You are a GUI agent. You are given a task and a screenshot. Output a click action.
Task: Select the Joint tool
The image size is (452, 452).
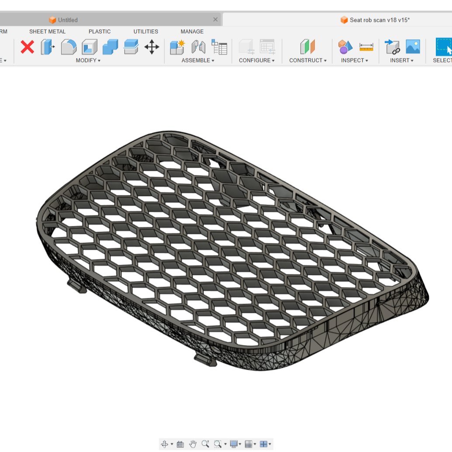pyautogui.click(x=199, y=47)
